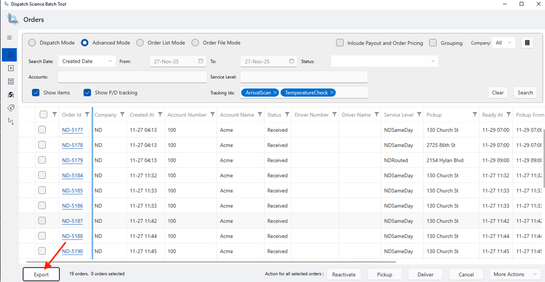Open the Status filter dropdown

click(384, 61)
